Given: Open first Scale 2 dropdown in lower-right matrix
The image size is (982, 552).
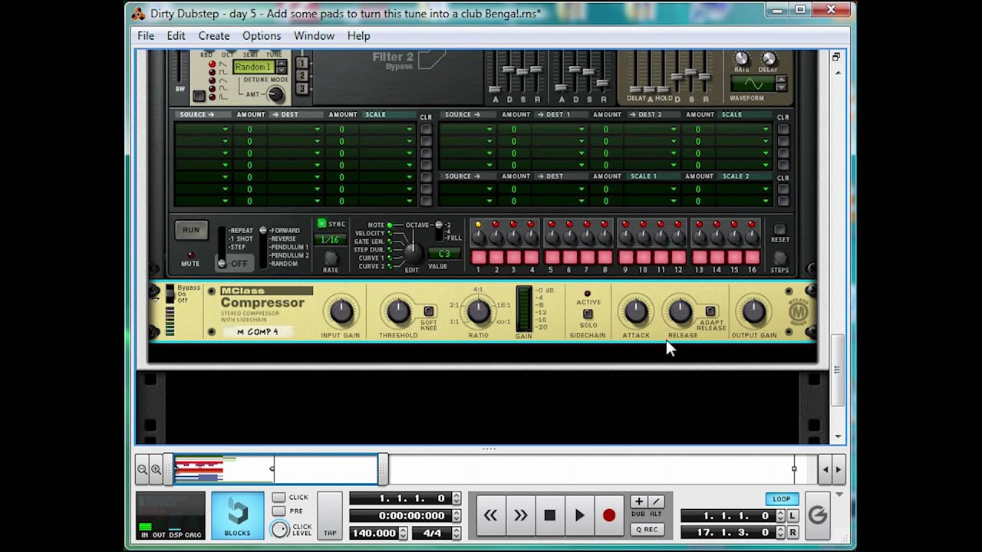Looking at the screenshot, I should tap(744, 189).
